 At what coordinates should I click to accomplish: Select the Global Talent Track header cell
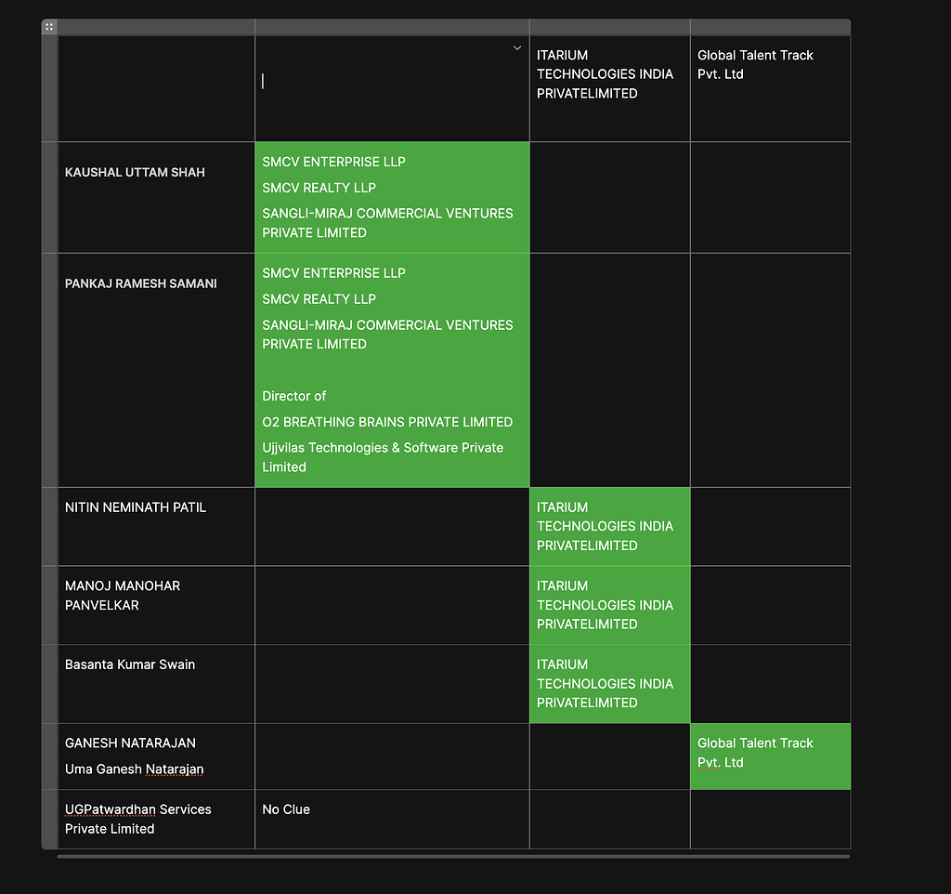pos(770,88)
